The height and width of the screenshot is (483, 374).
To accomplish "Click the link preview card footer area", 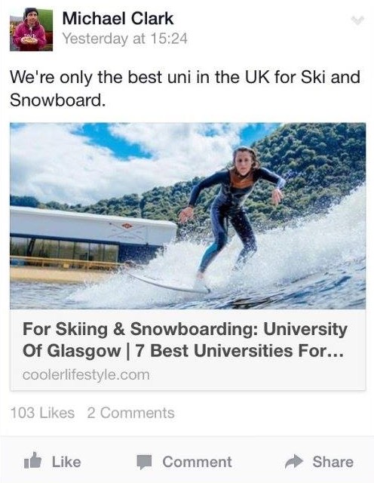I will pos(188,349).
